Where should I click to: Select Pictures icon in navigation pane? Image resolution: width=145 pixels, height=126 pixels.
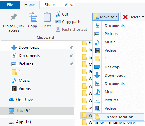coord(14,64)
